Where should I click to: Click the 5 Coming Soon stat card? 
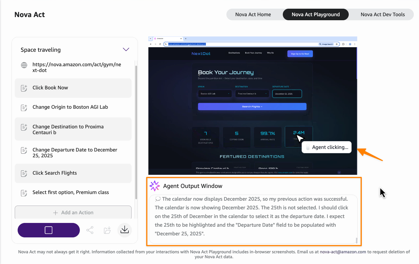coord(237,137)
